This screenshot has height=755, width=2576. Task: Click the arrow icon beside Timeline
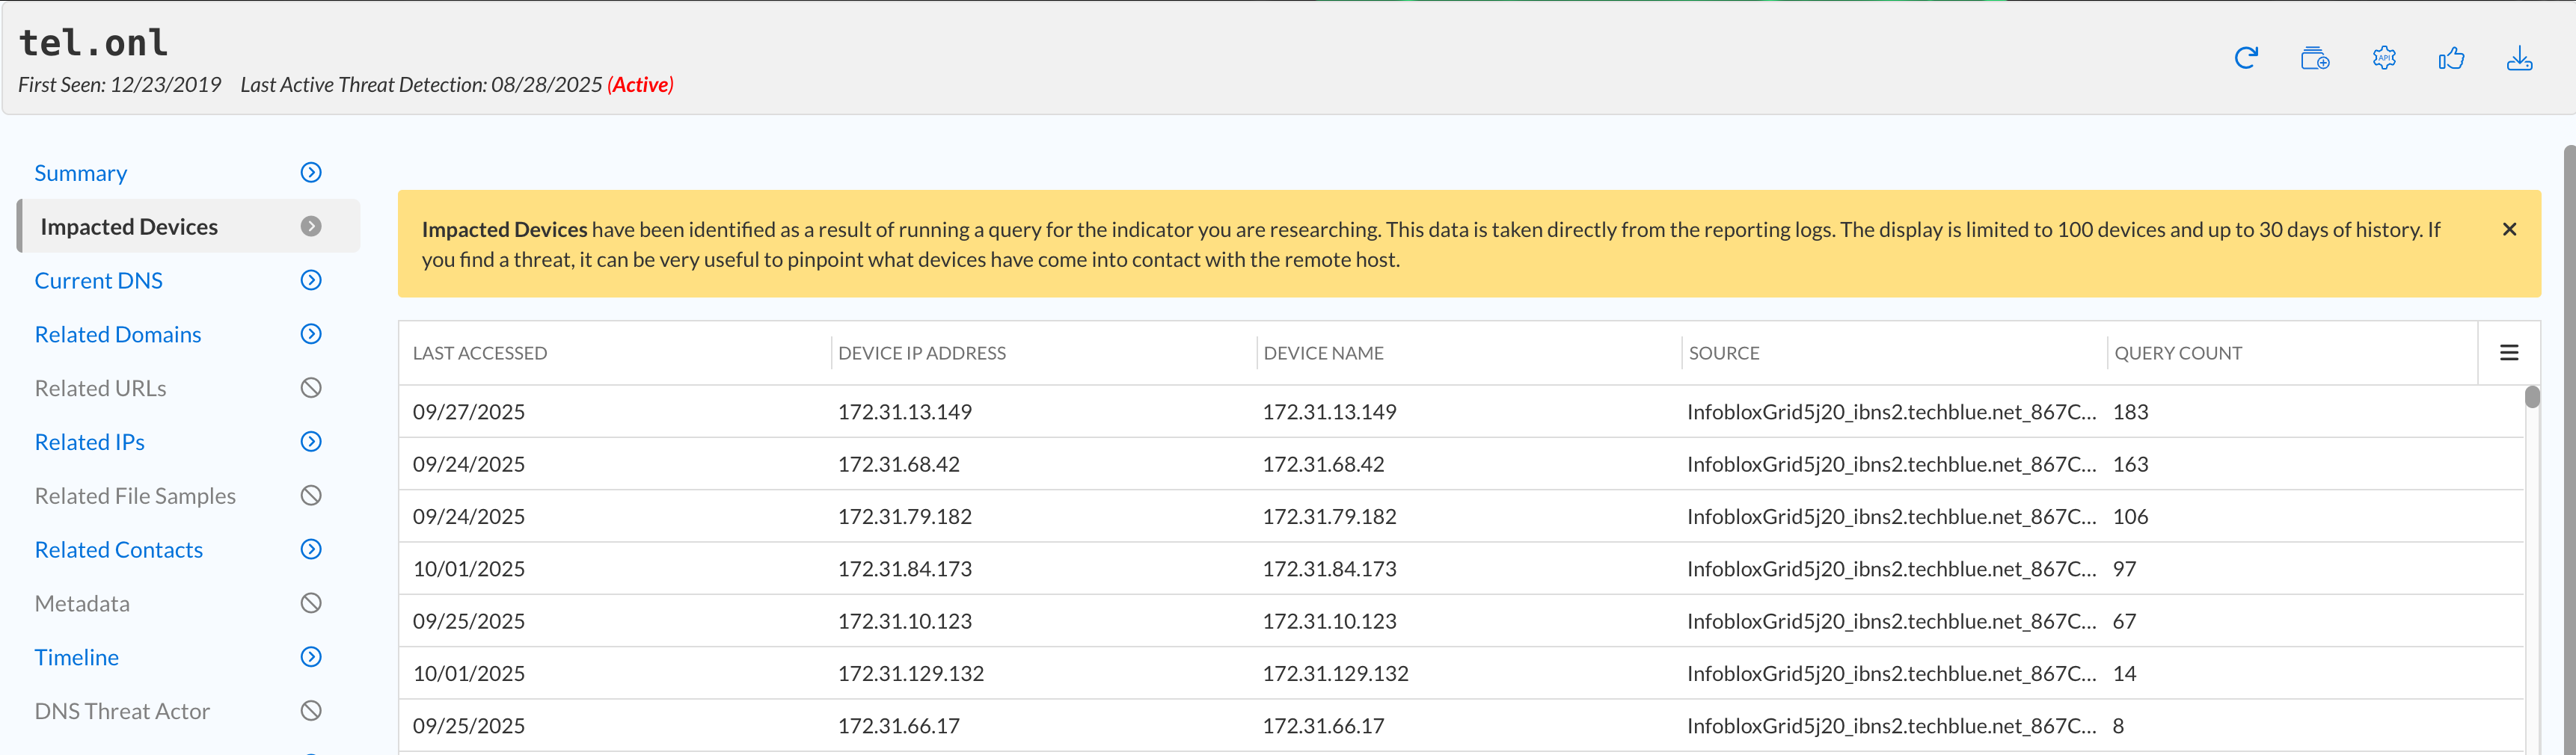point(311,657)
